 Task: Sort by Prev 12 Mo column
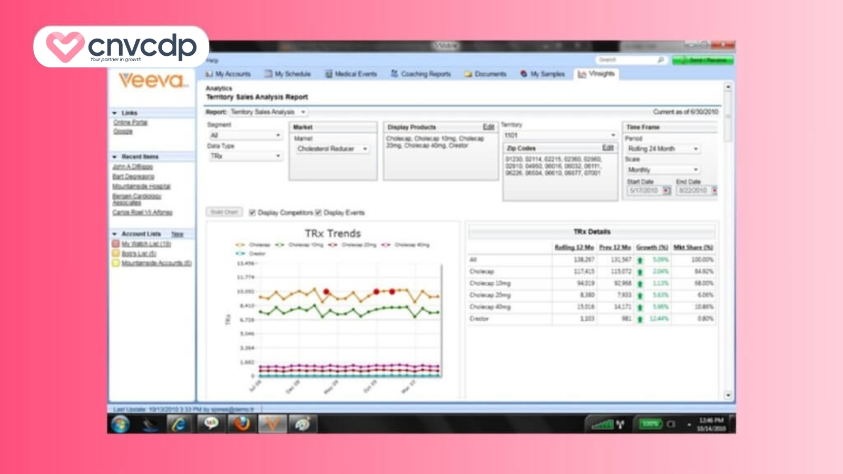pos(615,248)
